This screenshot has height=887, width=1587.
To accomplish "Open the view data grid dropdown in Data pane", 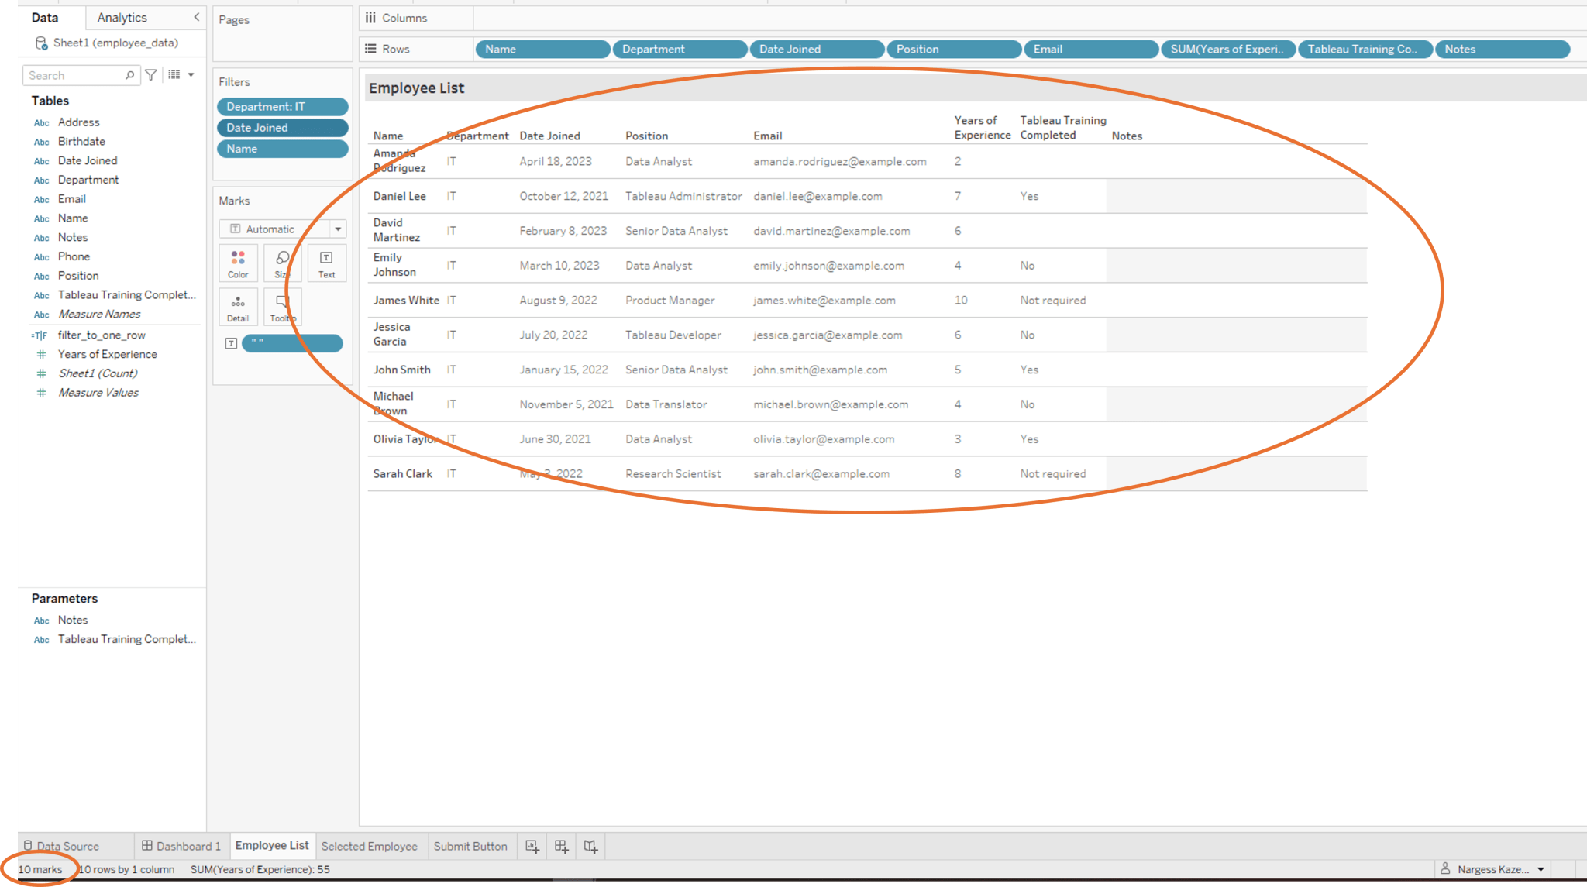I will tap(181, 74).
